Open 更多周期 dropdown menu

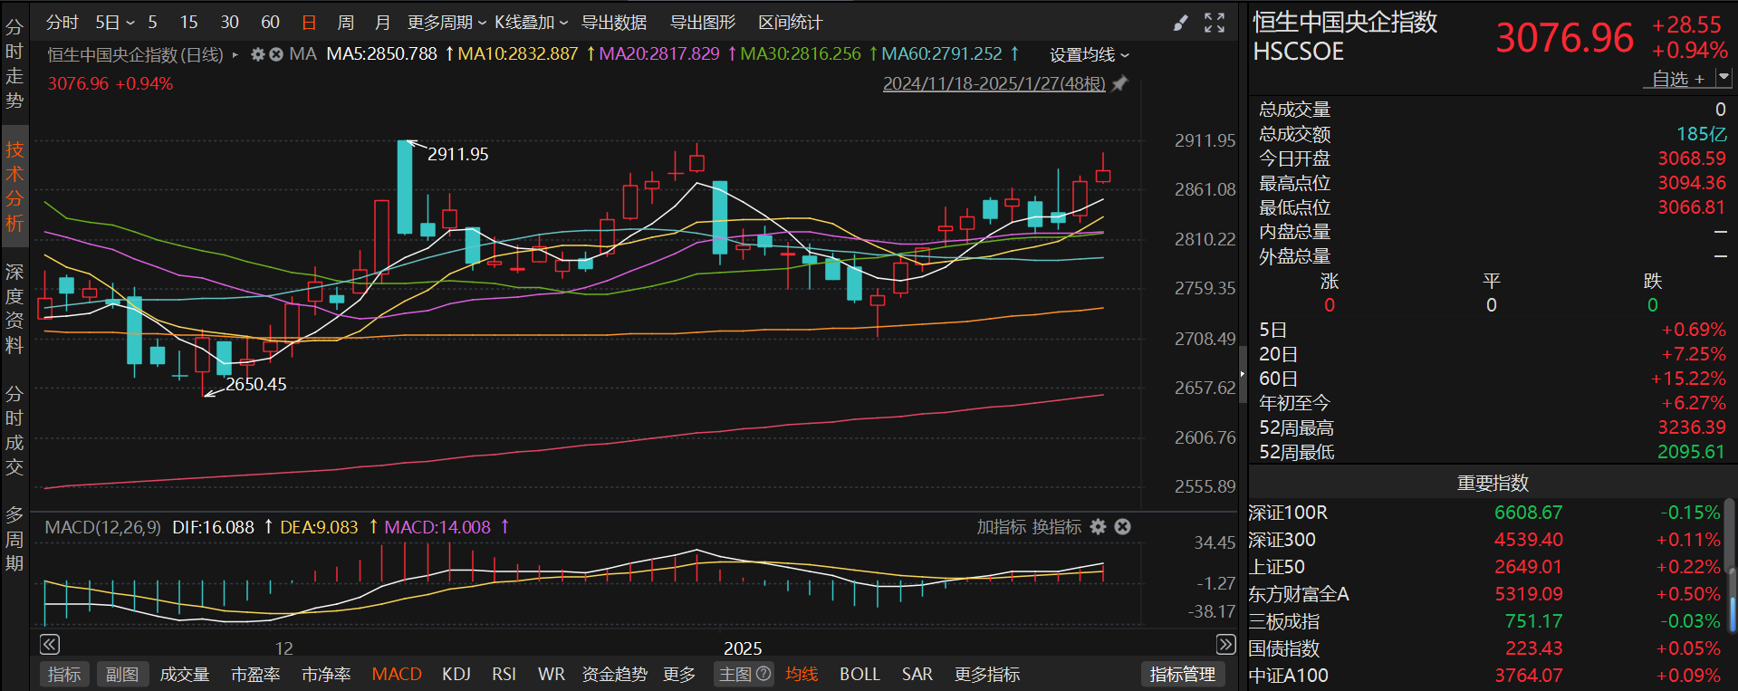pyautogui.click(x=447, y=23)
